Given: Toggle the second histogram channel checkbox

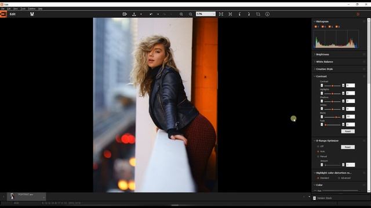Looking at the screenshot, I should coord(323,27).
